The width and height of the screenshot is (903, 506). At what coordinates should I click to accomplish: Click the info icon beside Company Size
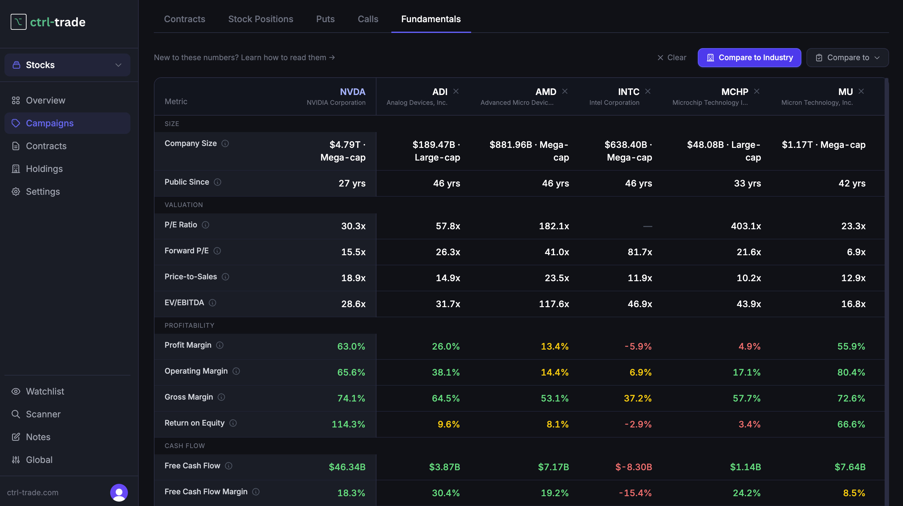click(225, 143)
